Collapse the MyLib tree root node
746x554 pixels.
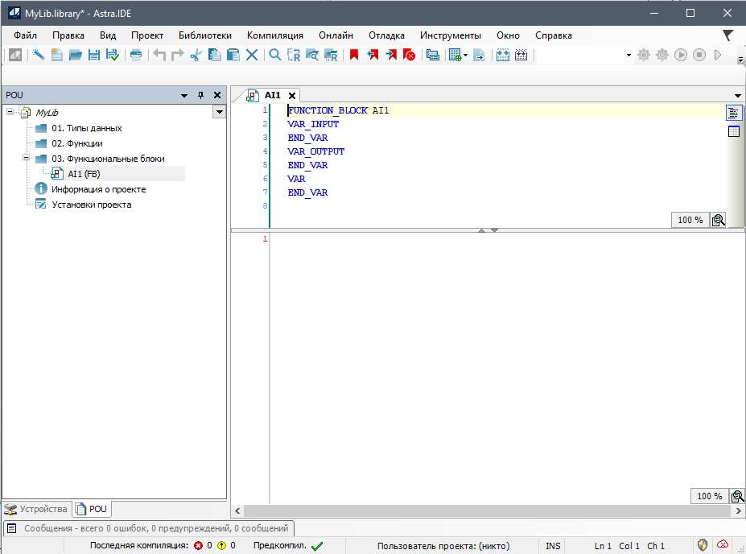tap(10, 112)
